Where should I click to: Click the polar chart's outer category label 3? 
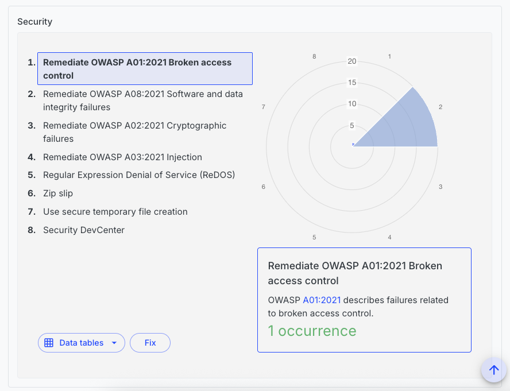click(441, 187)
